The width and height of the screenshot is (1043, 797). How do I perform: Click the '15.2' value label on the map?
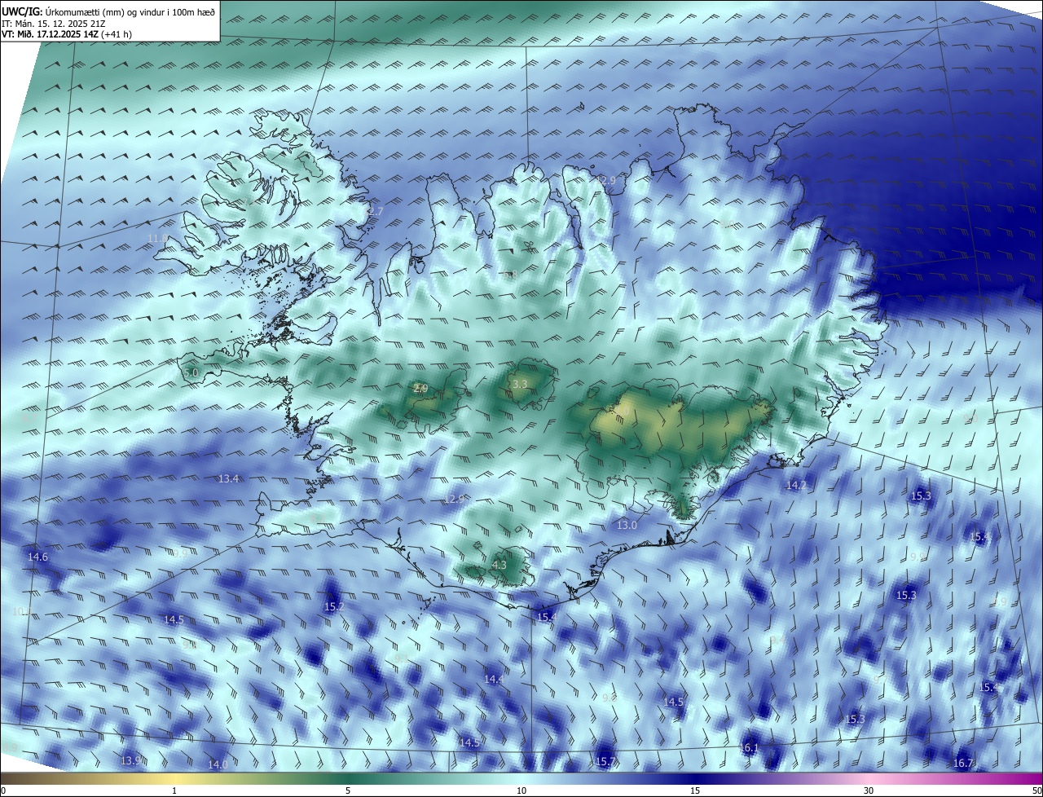click(x=335, y=607)
